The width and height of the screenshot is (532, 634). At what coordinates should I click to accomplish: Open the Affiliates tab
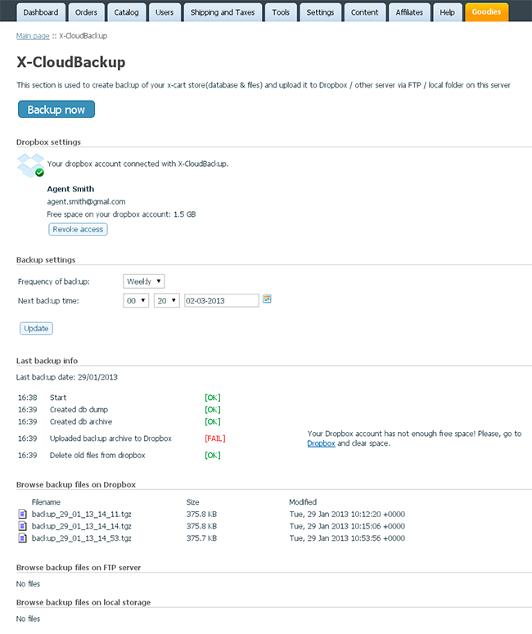409,12
